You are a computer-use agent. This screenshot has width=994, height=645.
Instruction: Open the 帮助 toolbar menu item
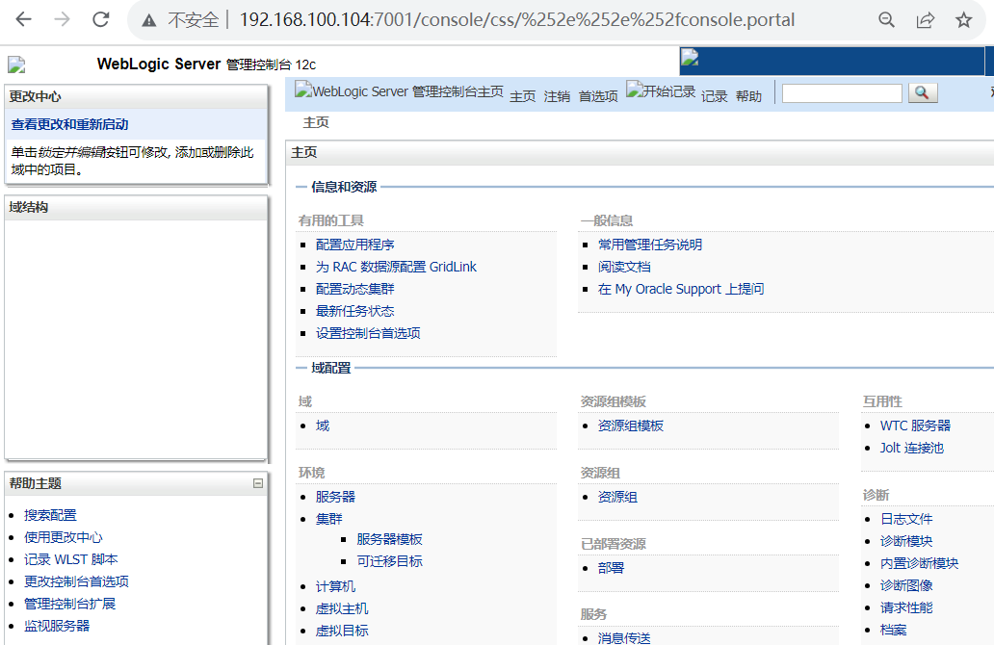(748, 96)
